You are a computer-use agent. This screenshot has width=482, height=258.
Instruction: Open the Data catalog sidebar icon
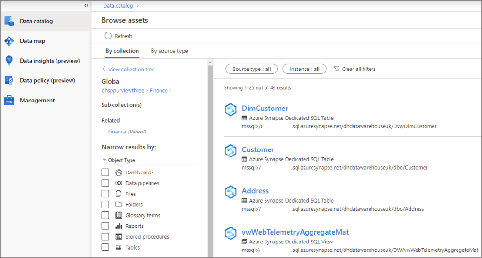(9, 21)
